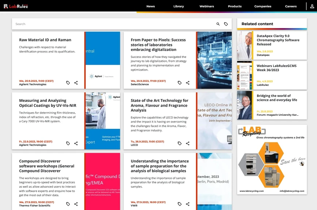Share the Measuring Optical Coatings webinar
317x210 pixels.
pos(76,143)
